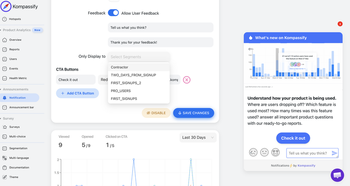
Task: Open the purple chat bubble widget
Action: (x=337, y=175)
